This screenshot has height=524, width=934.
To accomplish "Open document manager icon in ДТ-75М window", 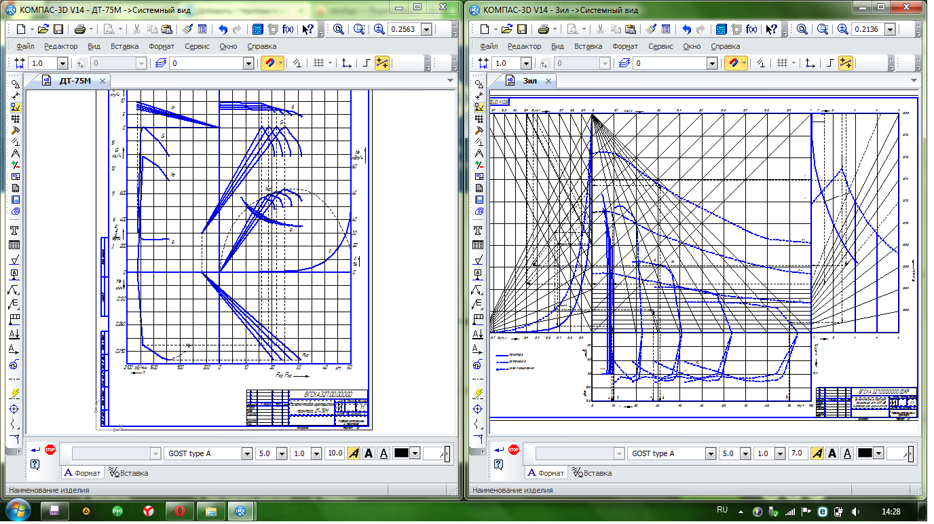I will click(x=258, y=29).
